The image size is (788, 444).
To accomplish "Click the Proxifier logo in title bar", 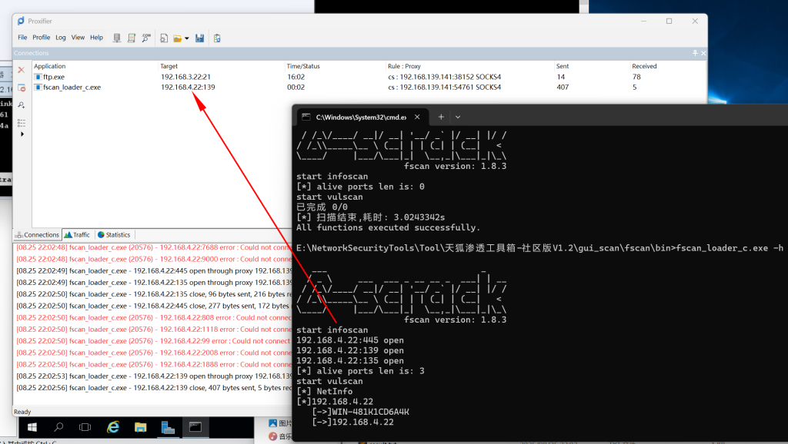I will point(21,21).
